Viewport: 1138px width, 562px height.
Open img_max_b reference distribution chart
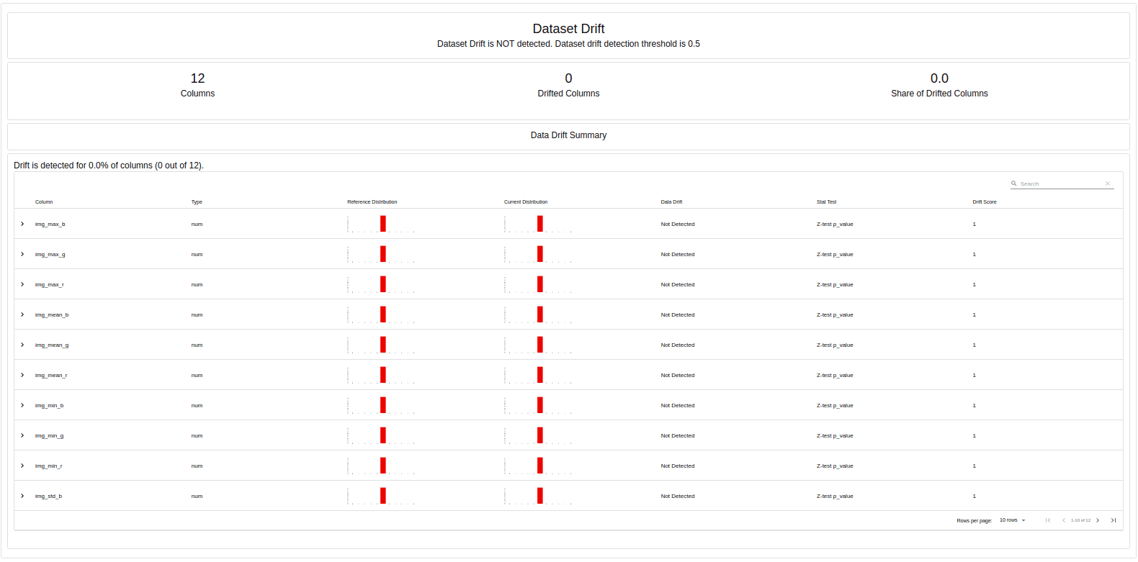381,224
